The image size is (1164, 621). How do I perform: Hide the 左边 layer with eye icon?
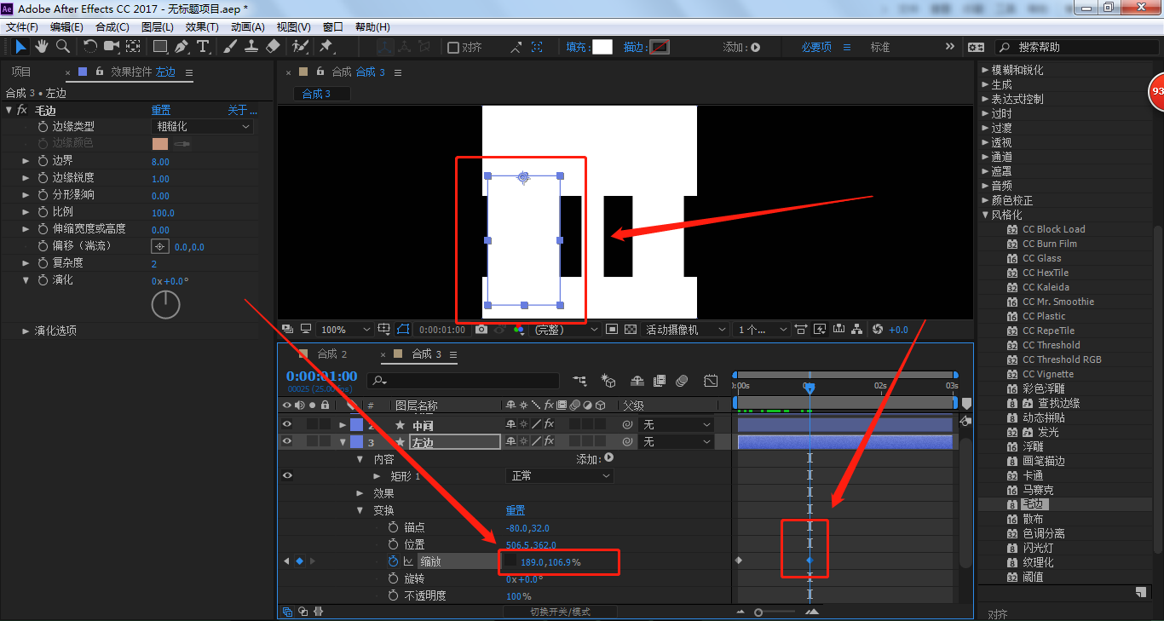coord(287,441)
